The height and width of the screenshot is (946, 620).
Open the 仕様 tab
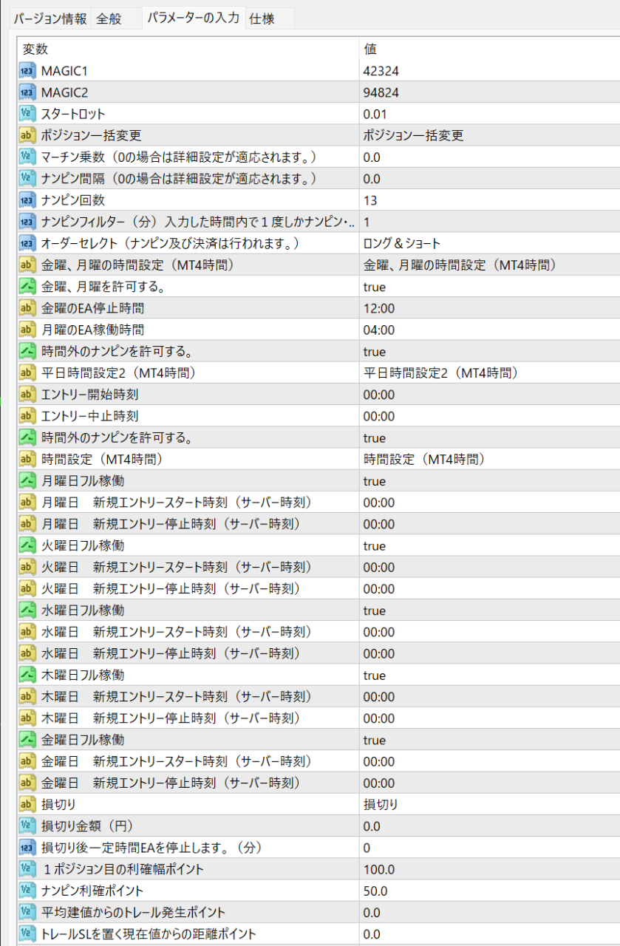261,18
